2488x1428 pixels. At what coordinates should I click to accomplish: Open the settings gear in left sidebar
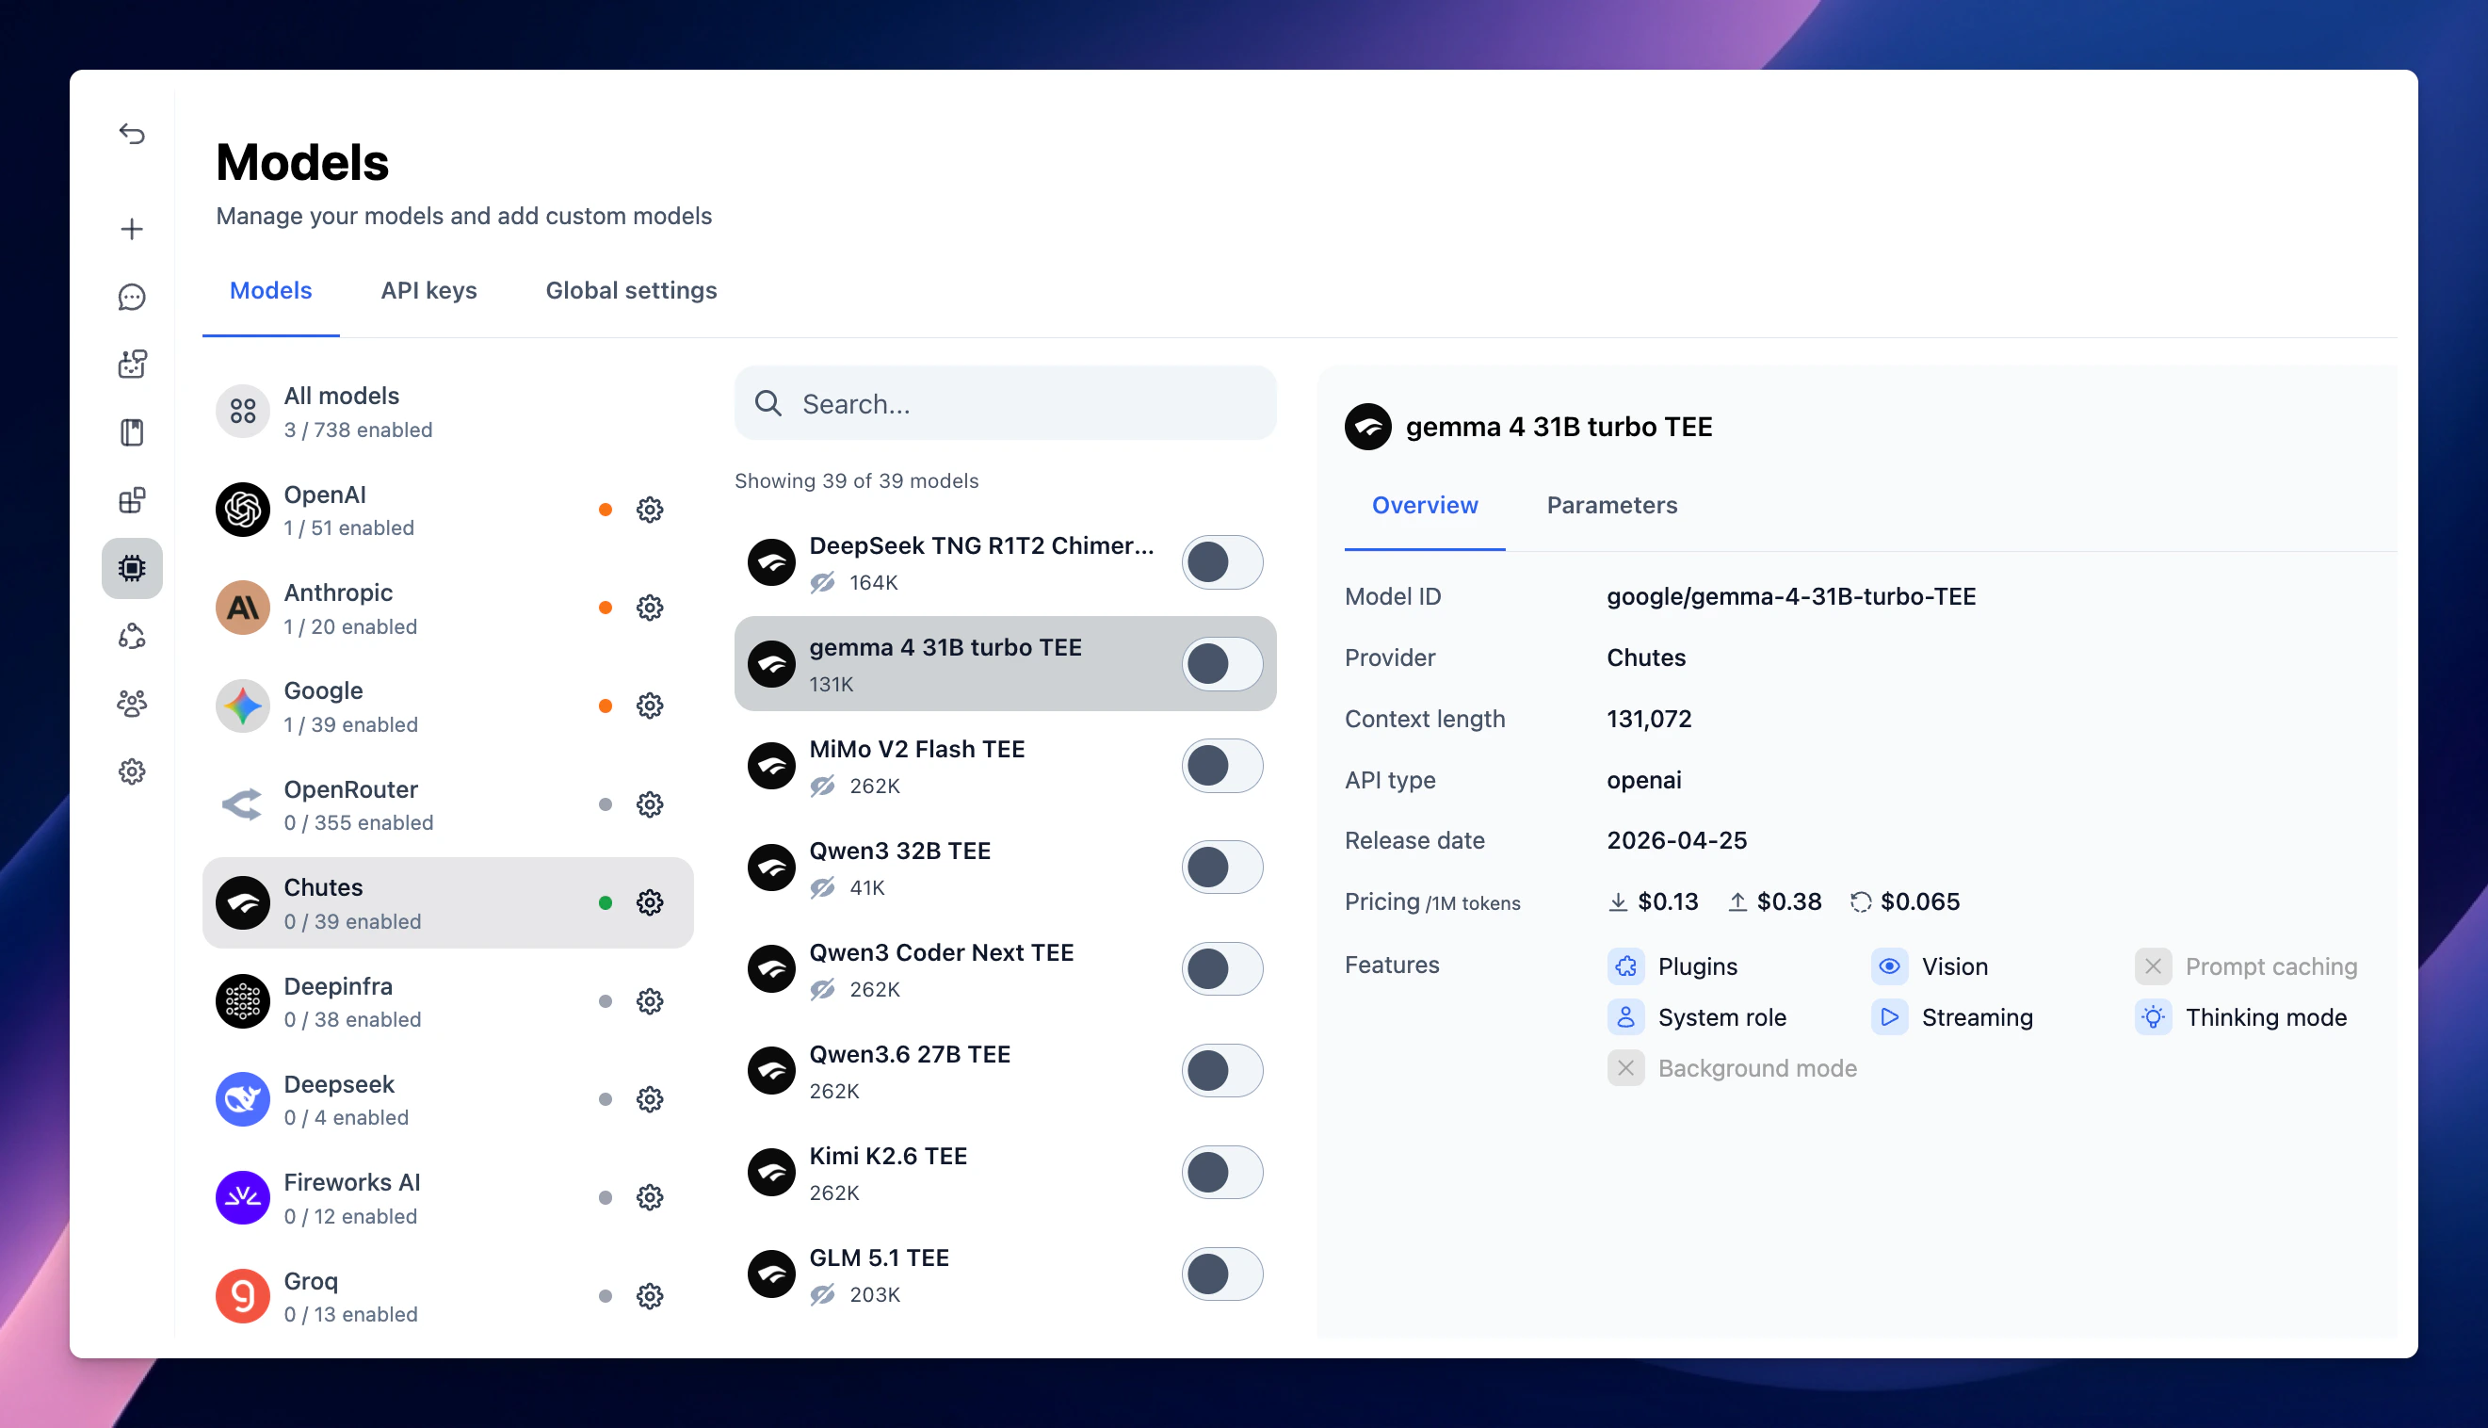pyautogui.click(x=133, y=771)
